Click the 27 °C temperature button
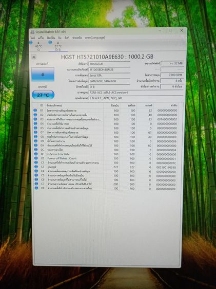The image size is (216, 289). click(43, 95)
